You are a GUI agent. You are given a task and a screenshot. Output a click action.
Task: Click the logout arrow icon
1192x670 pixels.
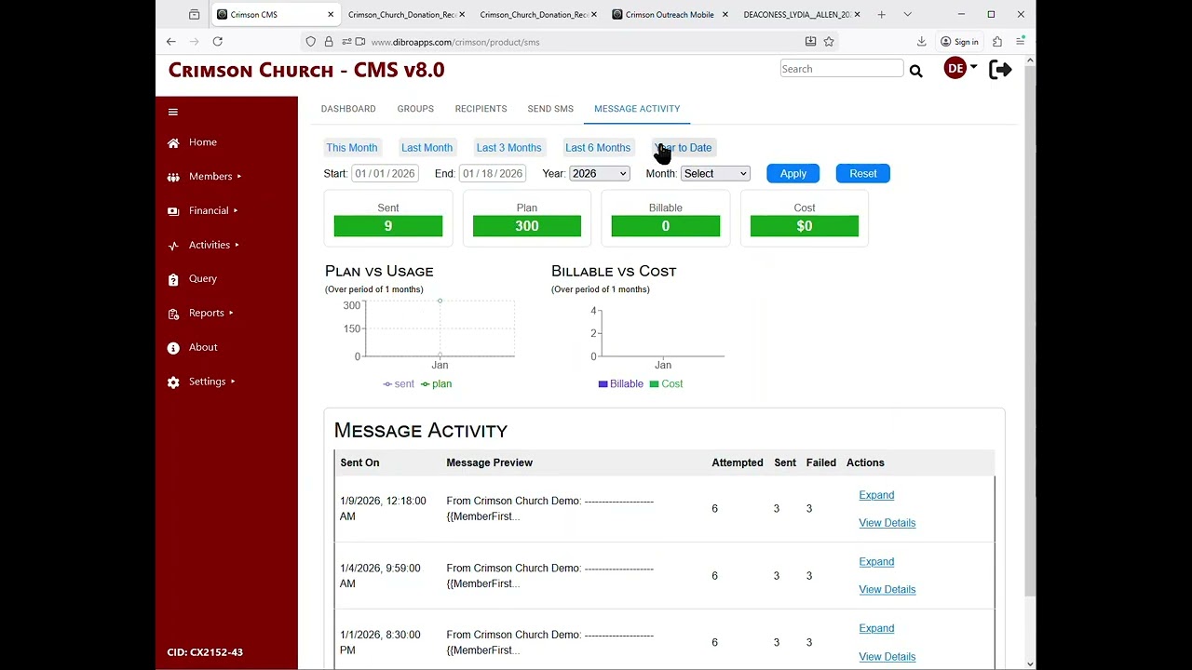[x=1000, y=69]
